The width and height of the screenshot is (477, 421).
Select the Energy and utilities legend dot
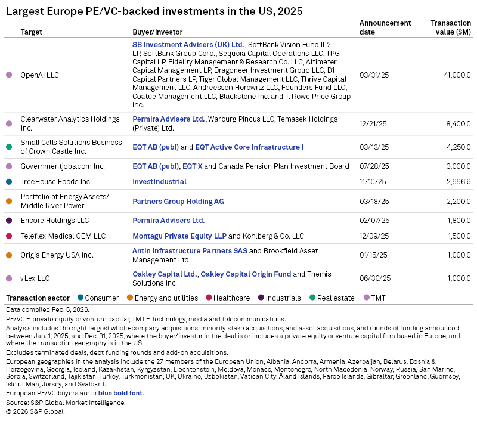130,298
